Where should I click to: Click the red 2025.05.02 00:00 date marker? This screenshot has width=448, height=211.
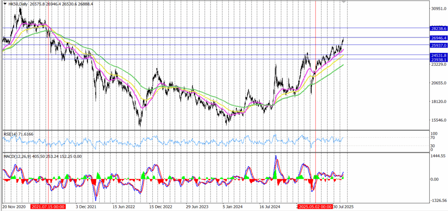pos(315,206)
